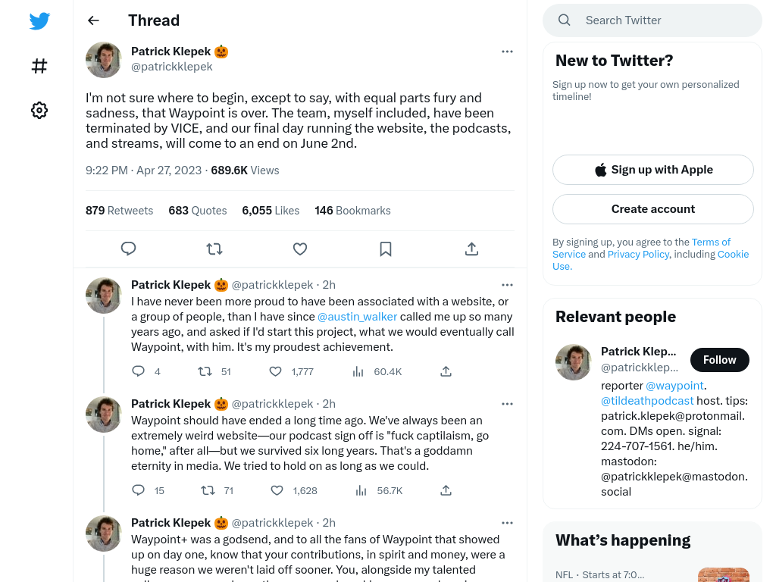This screenshot has height=582, width=776.
Task: Open more options on the six long years reply
Action: coord(507,404)
